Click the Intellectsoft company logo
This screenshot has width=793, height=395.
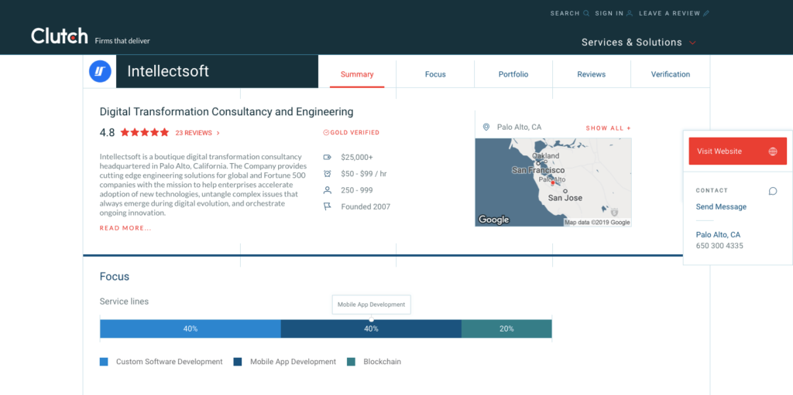[x=100, y=71]
